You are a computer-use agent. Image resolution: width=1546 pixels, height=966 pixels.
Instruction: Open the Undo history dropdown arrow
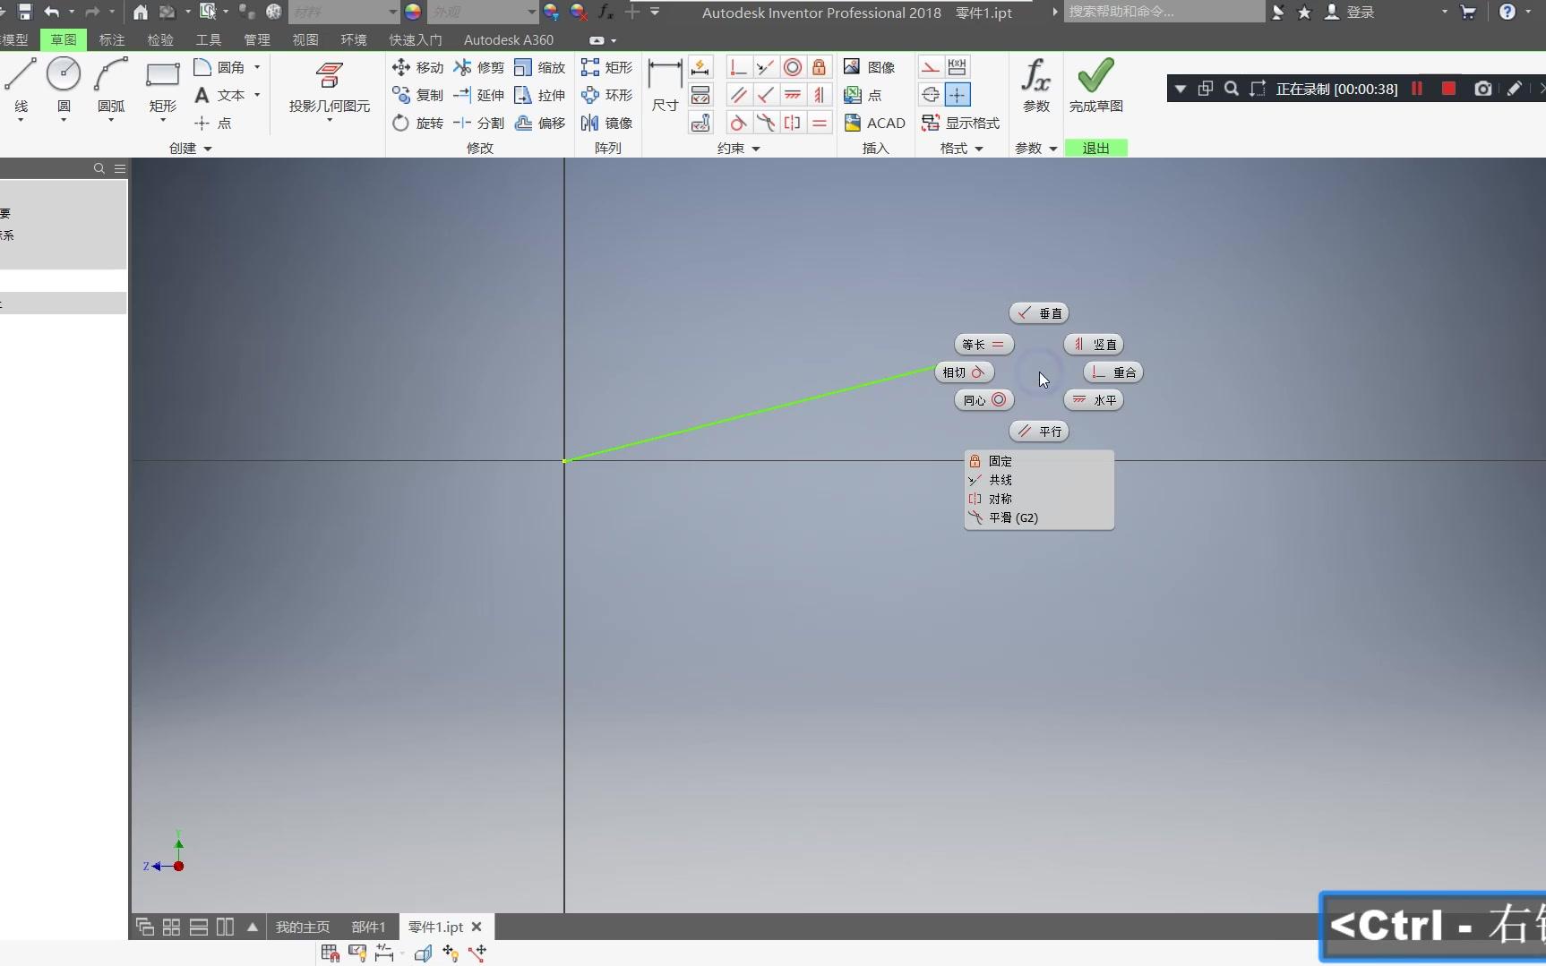point(72,12)
